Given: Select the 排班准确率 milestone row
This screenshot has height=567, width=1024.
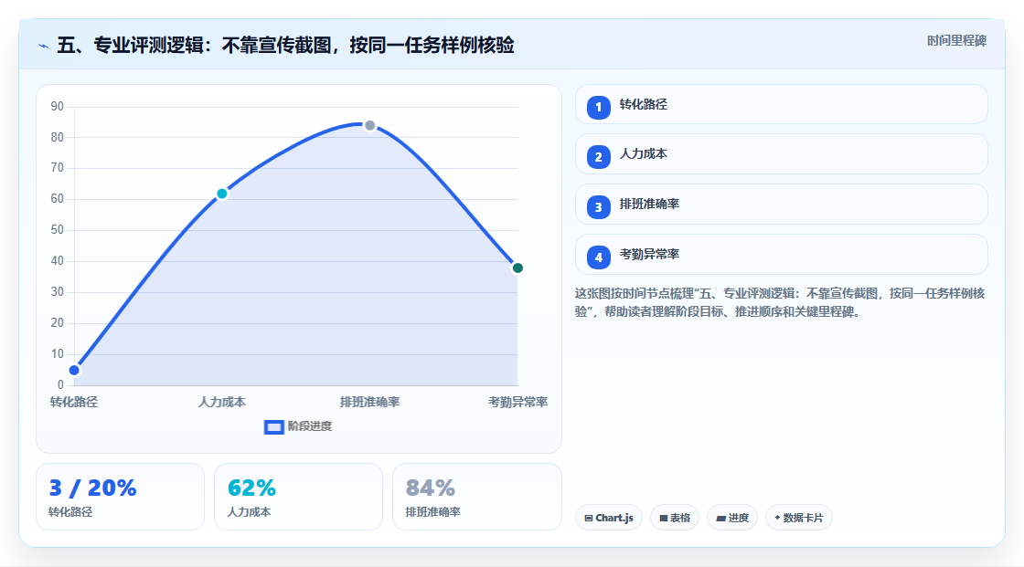Looking at the screenshot, I should pyautogui.click(x=781, y=205).
